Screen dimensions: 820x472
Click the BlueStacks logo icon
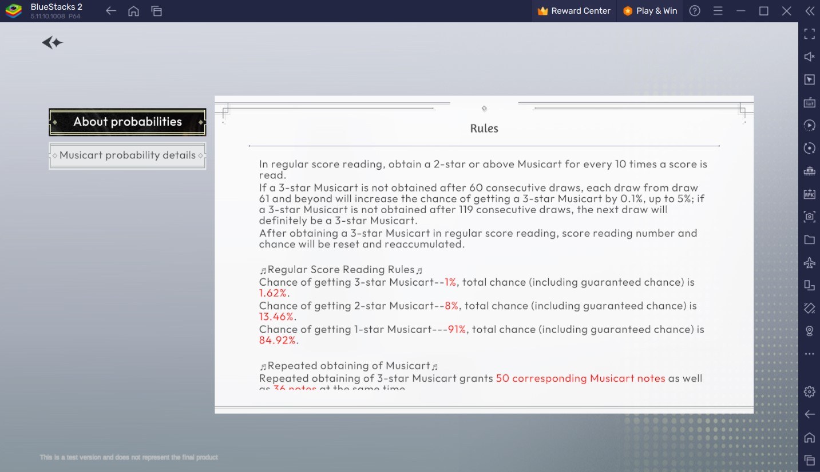tap(14, 11)
